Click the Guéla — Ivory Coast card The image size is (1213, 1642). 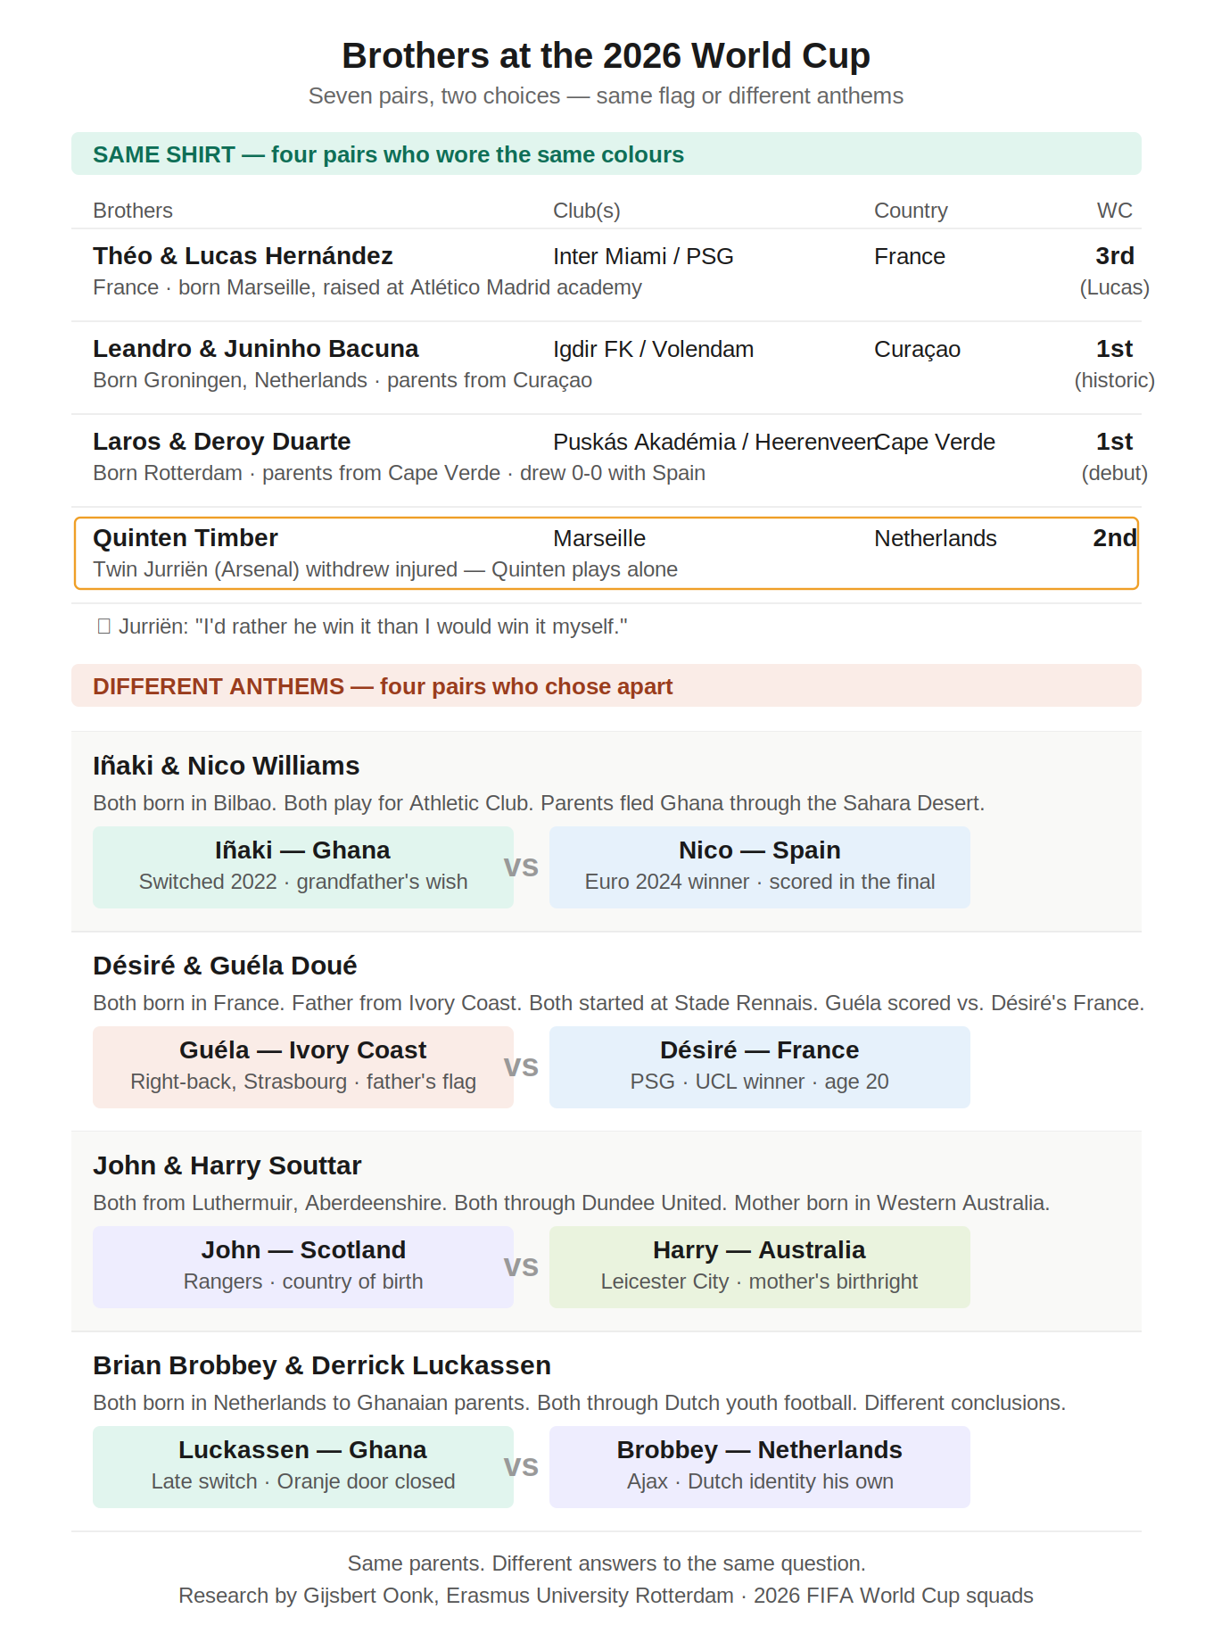303,1067
